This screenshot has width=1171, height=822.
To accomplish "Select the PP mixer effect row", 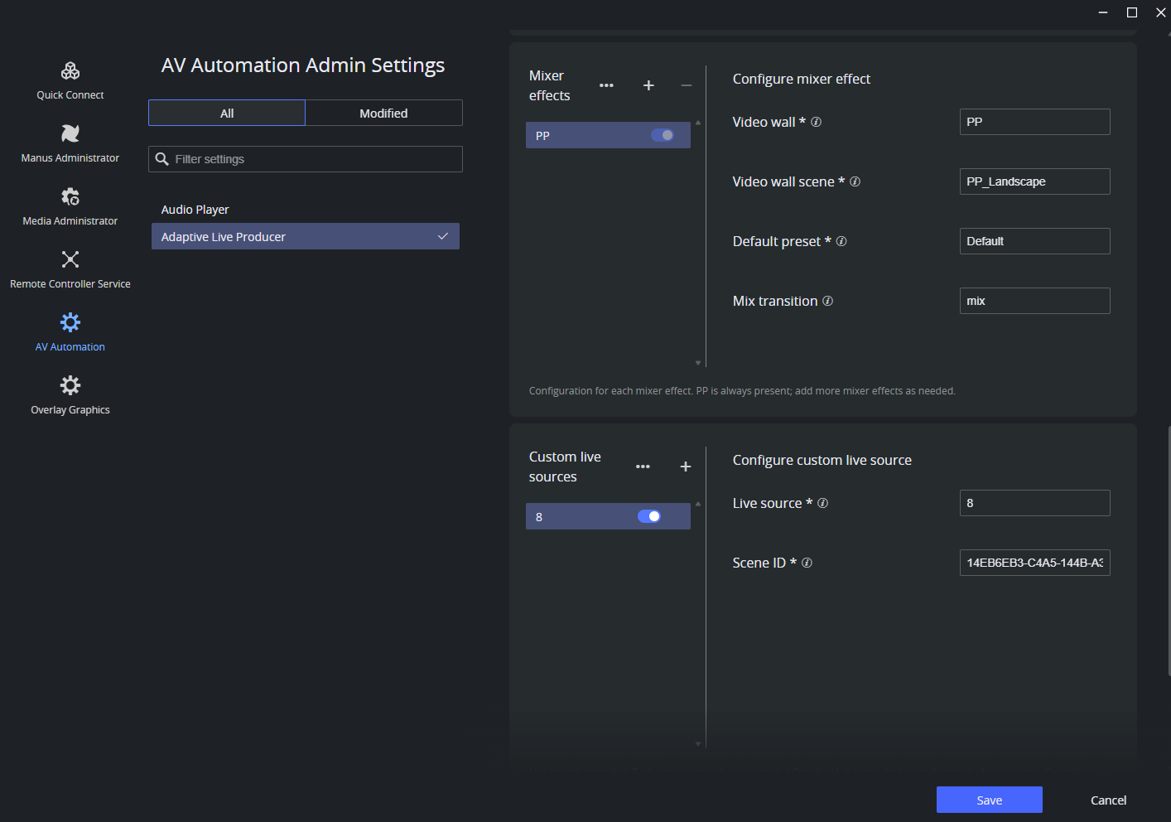I will point(608,135).
